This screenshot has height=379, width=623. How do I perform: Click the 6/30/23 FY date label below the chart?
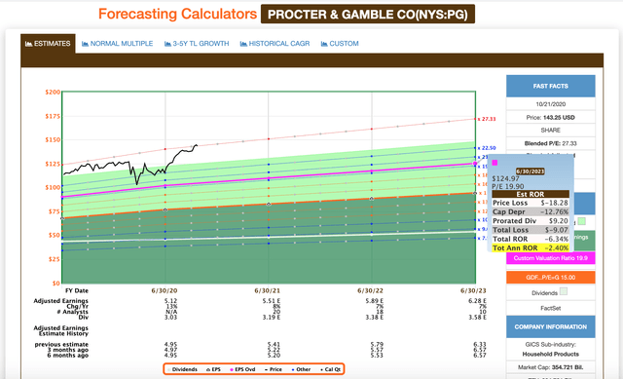coord(473,290)
